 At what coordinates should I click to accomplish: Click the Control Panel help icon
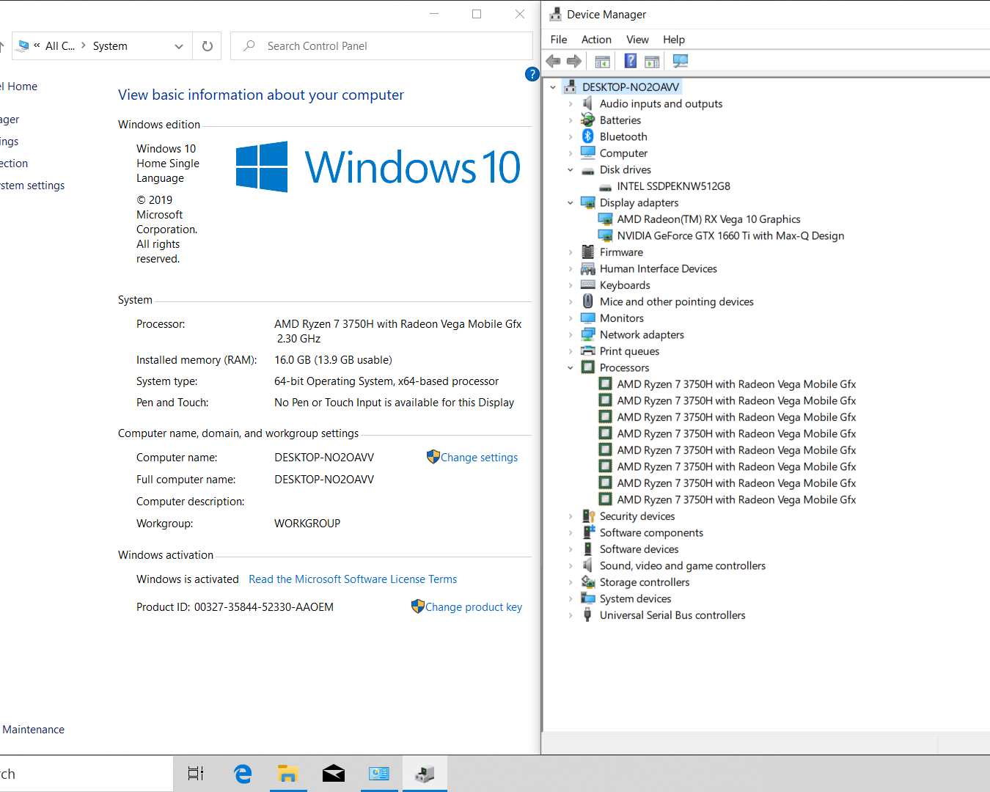[532, 74]
